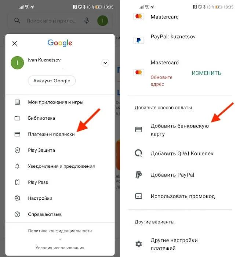Tap the magnifier search icon
The height and width of the screenshot is (257, 240).
(17, 21)
